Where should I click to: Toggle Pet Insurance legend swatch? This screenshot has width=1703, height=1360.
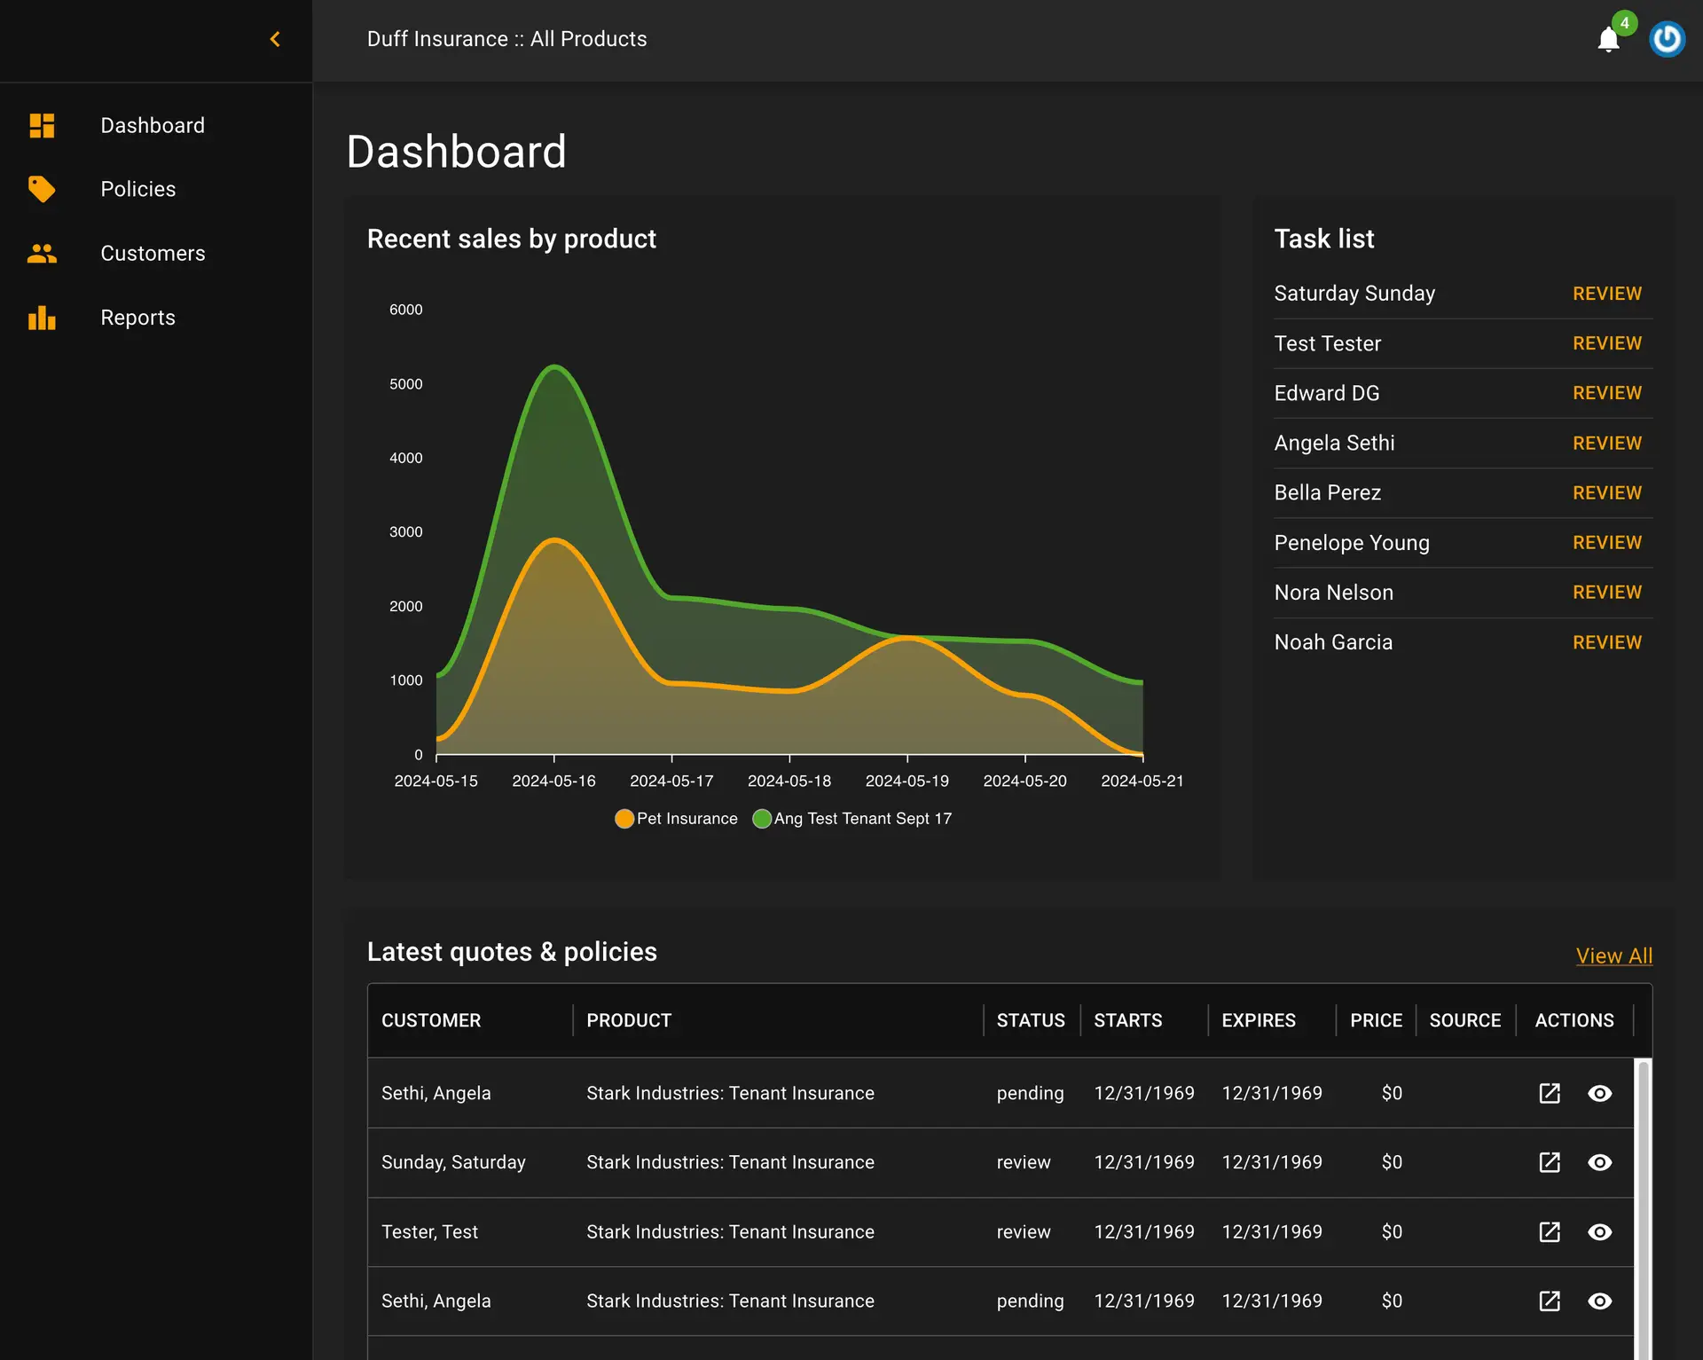(624, 819)
